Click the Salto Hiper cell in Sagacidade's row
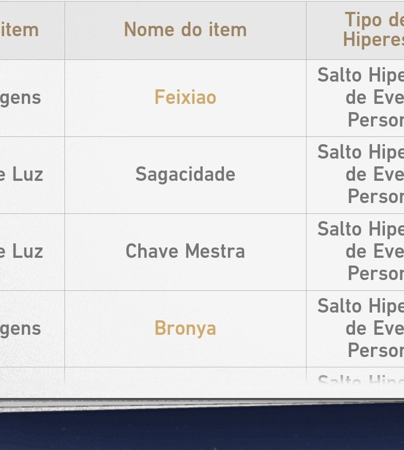Image resolution: width=404 pixels, height=450 pixels. click(x=361, y=175)
